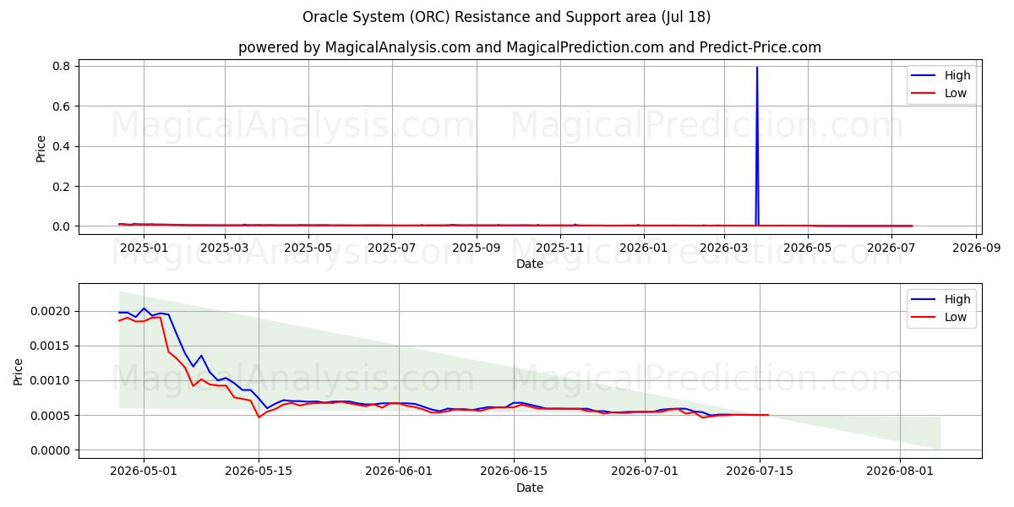1014x507 pixels.
Task: Click top chart x-axis label 2026-09
Action: coord(977,248)
